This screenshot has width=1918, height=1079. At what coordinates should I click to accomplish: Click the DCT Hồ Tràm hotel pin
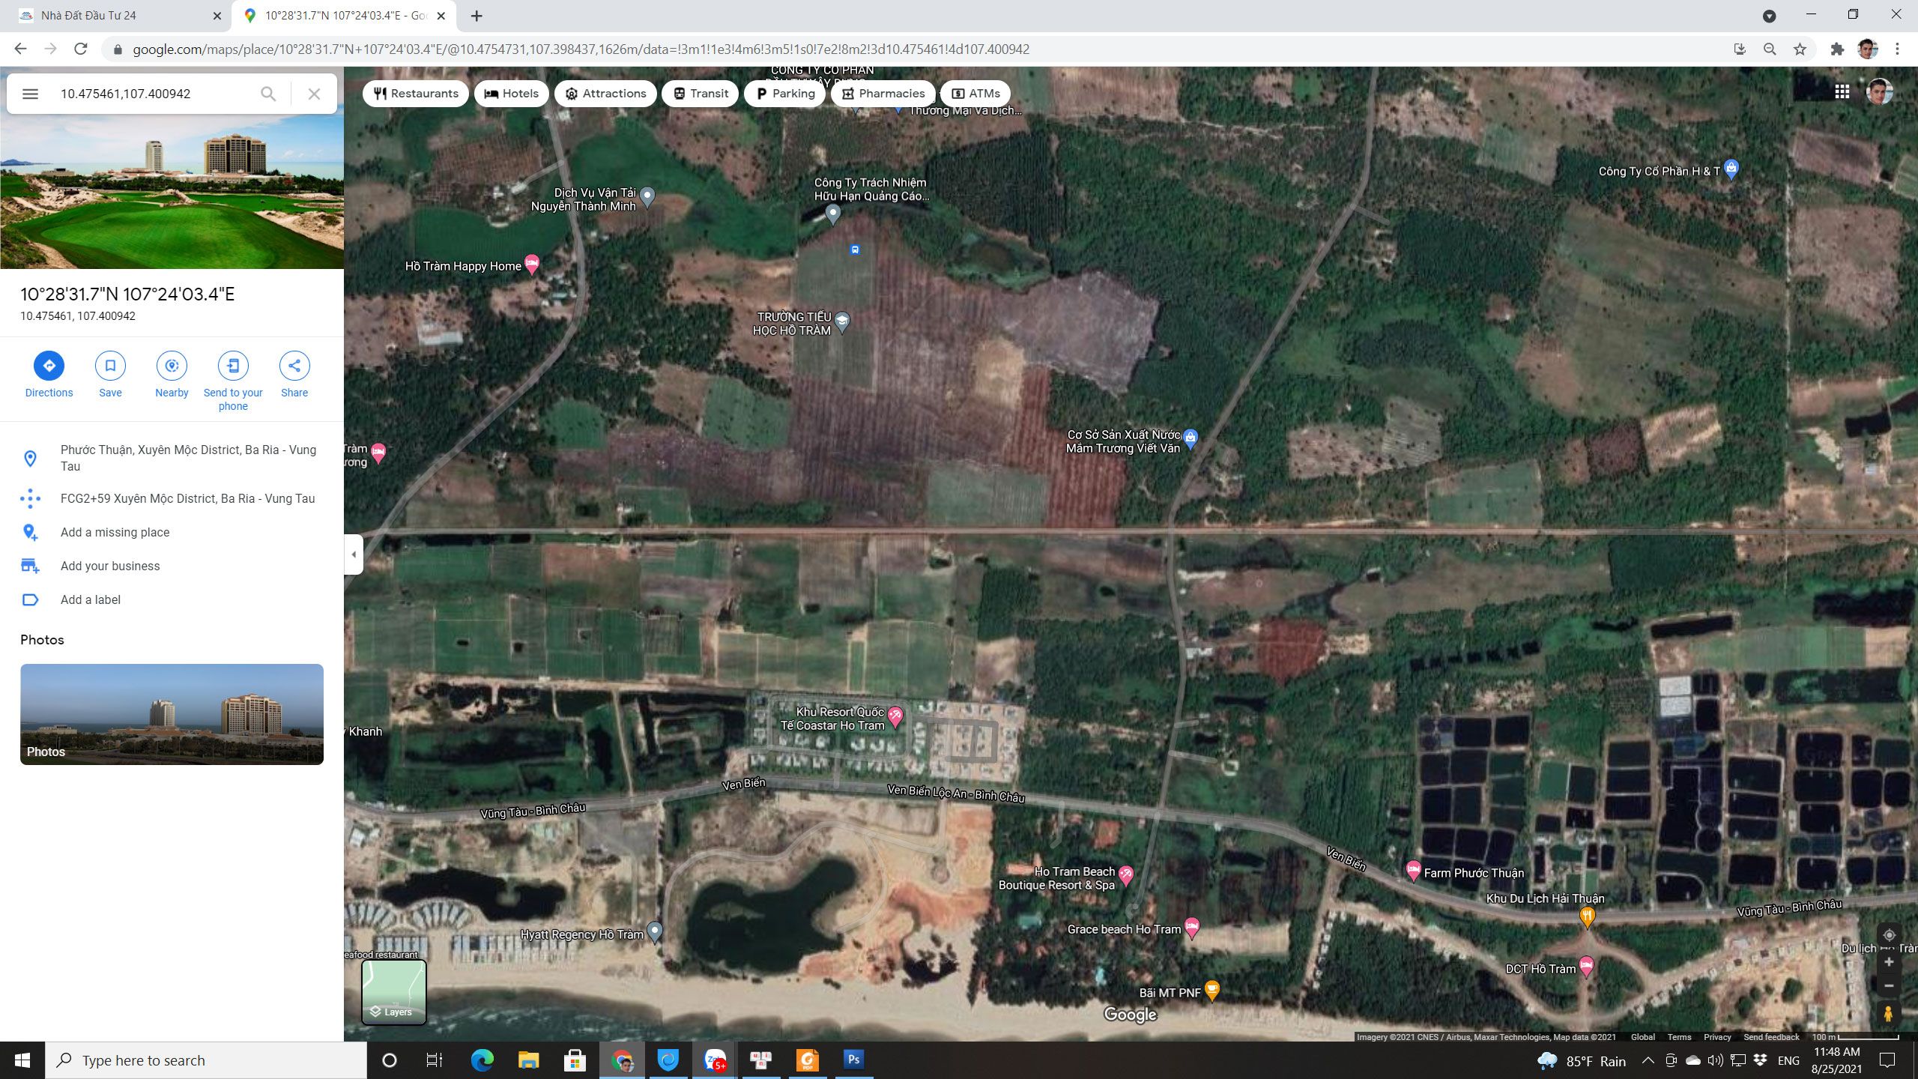click(1586, 967)
